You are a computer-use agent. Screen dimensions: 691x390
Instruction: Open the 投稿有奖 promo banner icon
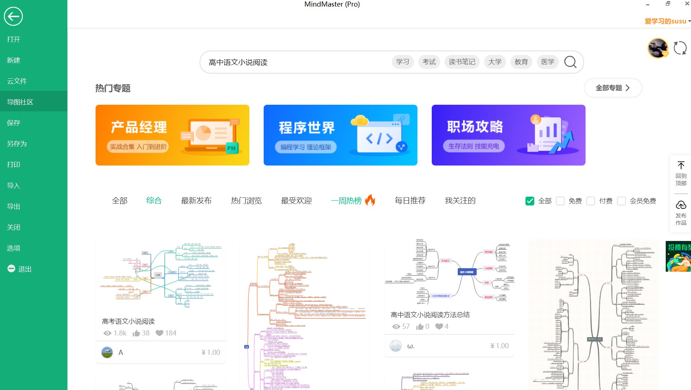click(x=678, y=256)
